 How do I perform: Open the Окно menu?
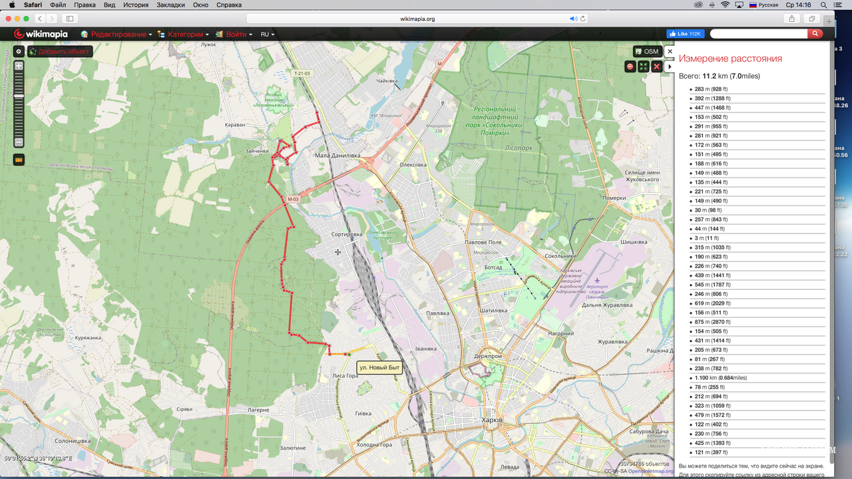pyautogui.click(x=200, y=5)
